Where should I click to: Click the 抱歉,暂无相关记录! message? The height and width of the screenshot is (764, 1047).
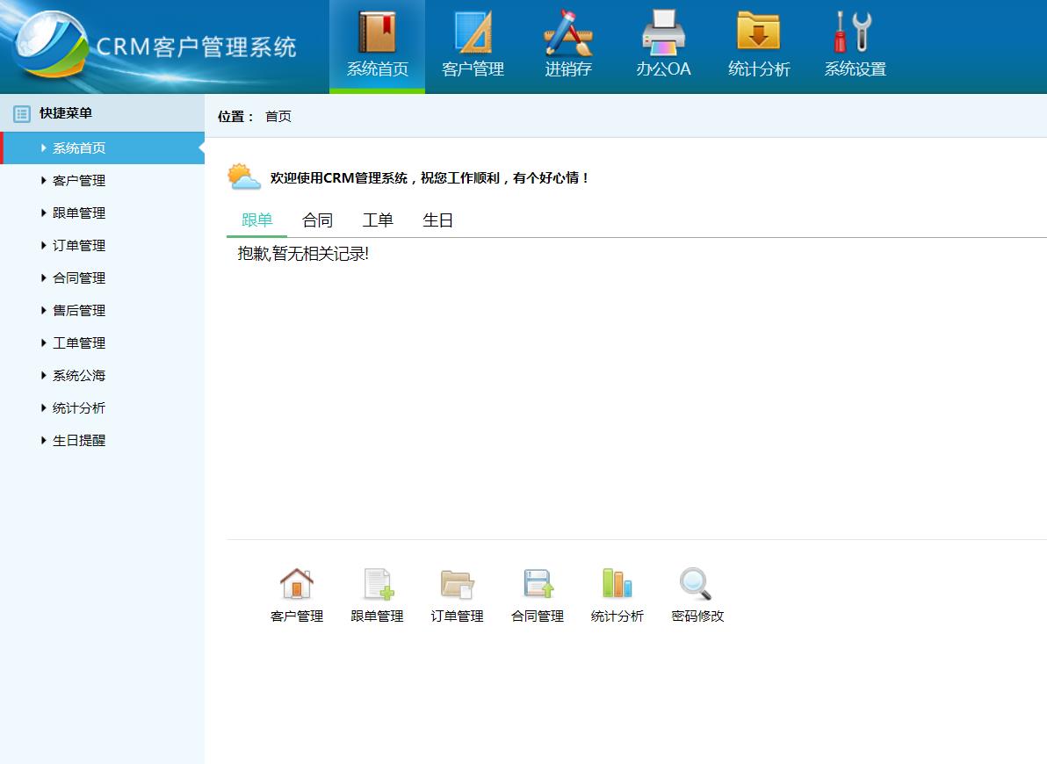click(303, 254)
